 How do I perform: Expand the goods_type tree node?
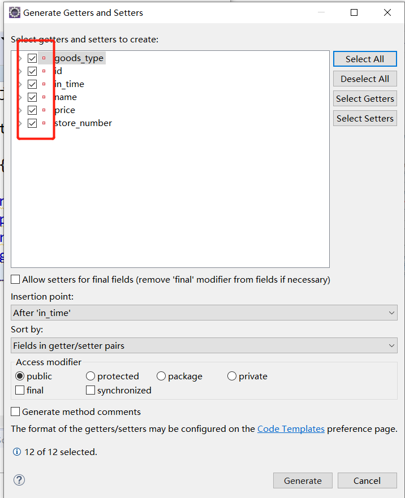pos(20,58)
